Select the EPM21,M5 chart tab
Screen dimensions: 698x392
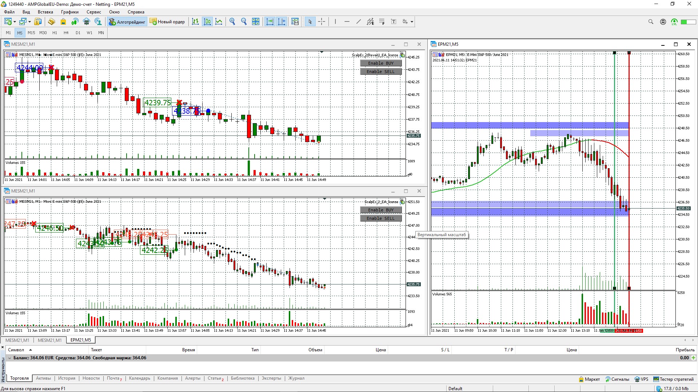click(x=81, y=340)
